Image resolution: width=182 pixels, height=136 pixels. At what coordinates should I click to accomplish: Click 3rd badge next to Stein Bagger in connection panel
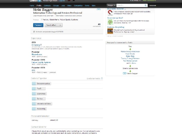[125, 73]
